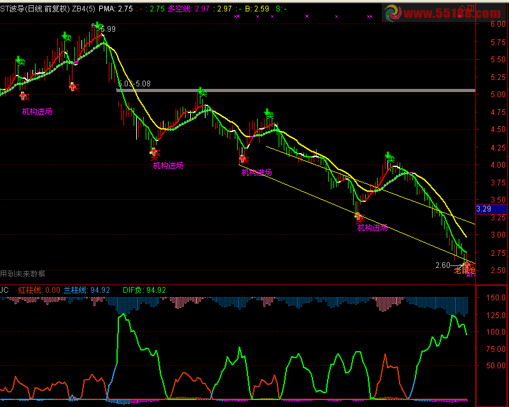Click the buy marker above the fourth 机构进场 label
Screen dimensions: 509x407
click(358, 217)
